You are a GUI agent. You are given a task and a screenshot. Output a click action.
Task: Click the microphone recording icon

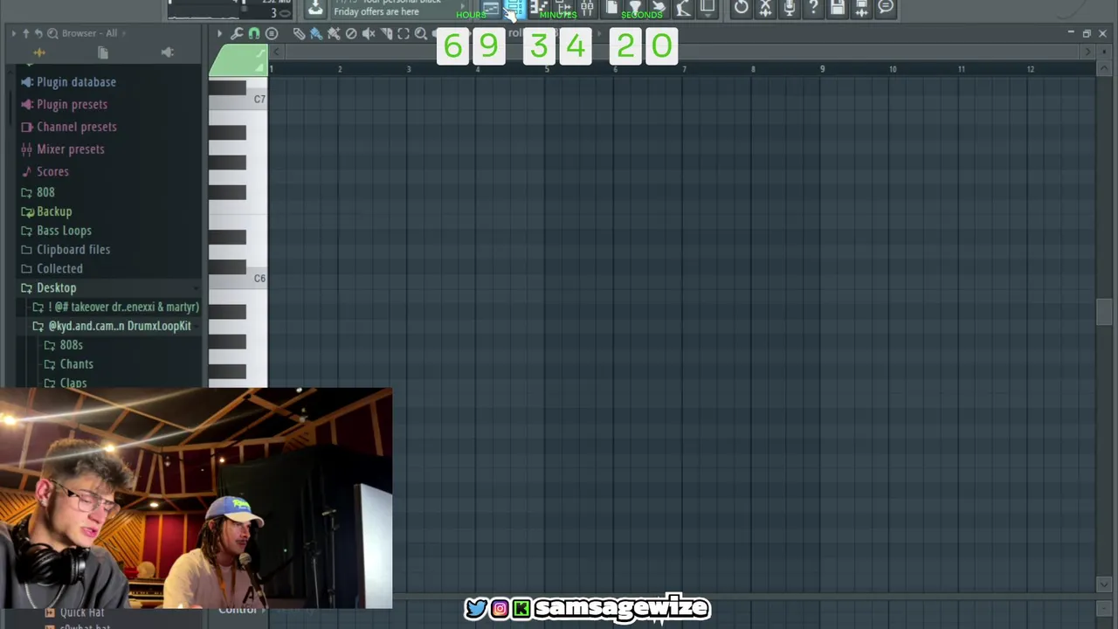pos(790,8)
